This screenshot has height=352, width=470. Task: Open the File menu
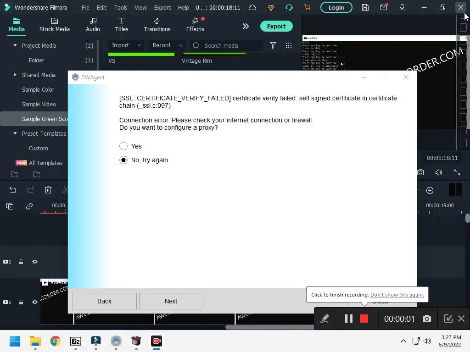[85, 7]
